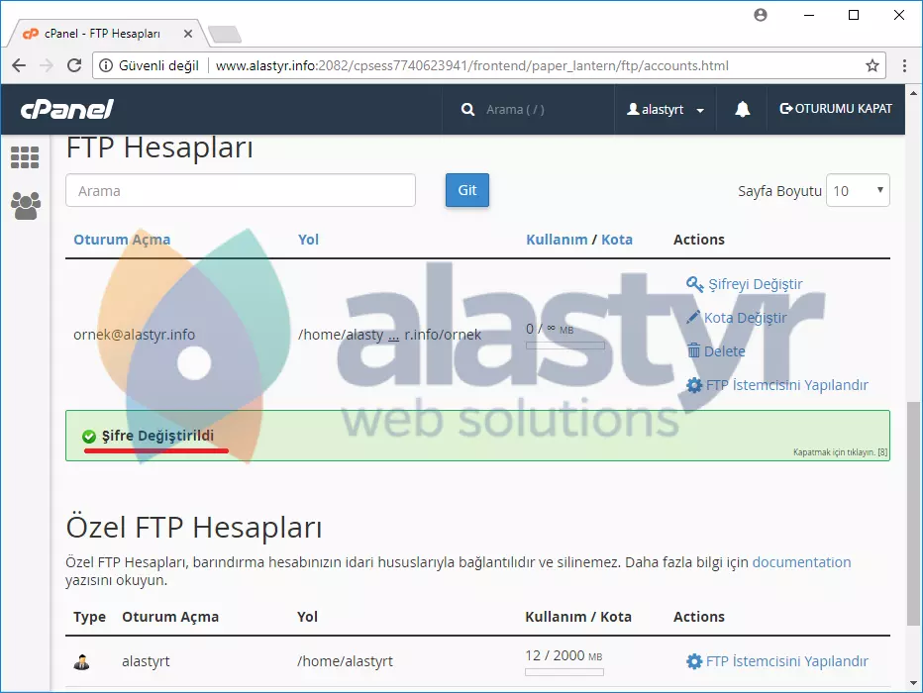Click Kota Değiştir for ornek account
Image resolution: width=923 pixels, height=693 pixels.
click(745, 318)
